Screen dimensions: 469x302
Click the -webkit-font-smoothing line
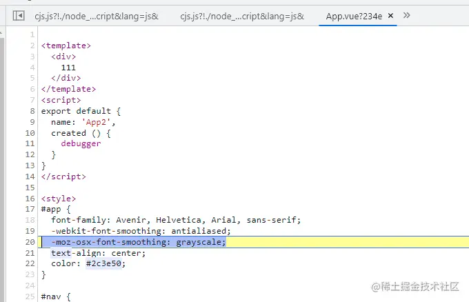(141, 231)
